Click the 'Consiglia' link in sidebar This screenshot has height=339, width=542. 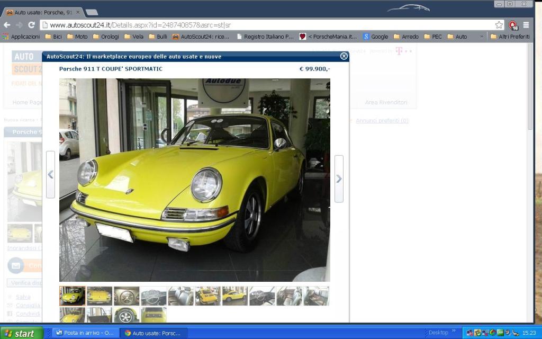click(x=28, y=306)
